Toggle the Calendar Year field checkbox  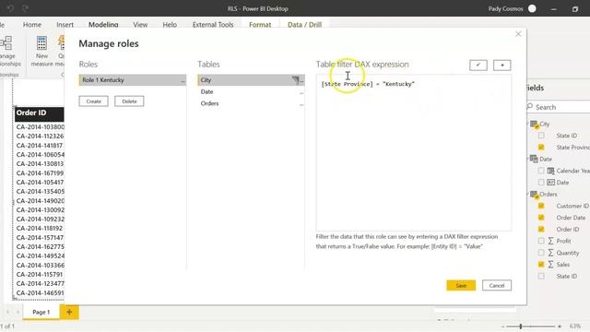coord(541,171)
